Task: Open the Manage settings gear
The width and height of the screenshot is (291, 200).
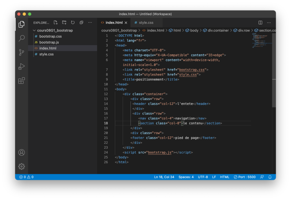Action: tap(22, 166)
